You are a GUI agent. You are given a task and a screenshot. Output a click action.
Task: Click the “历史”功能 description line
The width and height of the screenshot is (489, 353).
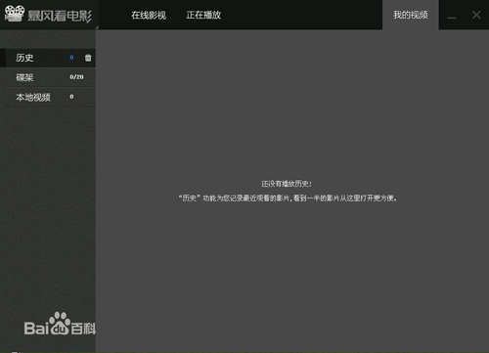(x=288, y=199)
